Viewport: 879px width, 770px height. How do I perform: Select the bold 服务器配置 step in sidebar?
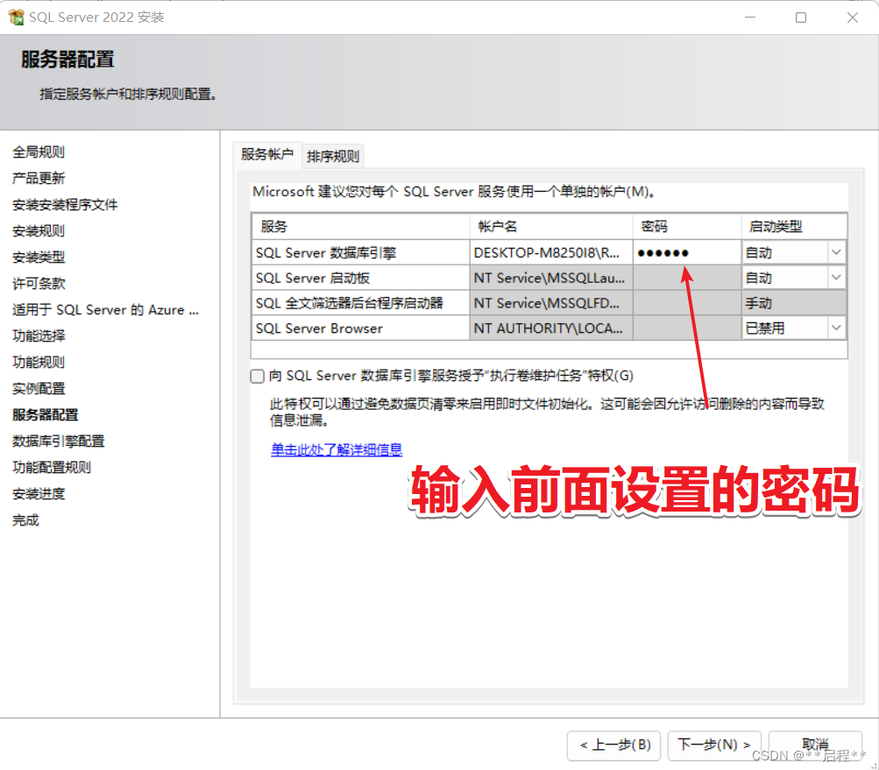[46, 414]
